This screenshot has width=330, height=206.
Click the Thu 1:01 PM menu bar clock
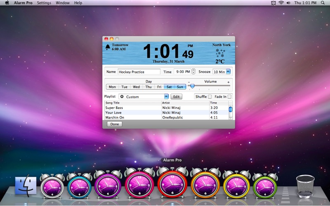[x=305, y=3]
